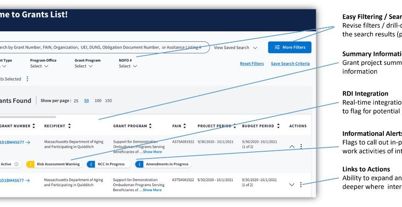Open first row's three-dot actions menu
The image size is (402, 207).
[301, 146]
